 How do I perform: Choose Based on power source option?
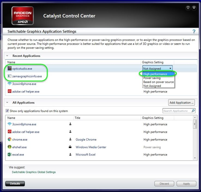(158, 82)
